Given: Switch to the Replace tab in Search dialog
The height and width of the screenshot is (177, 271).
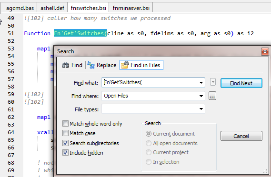Looking at the screenshot, I should point(102,65).
